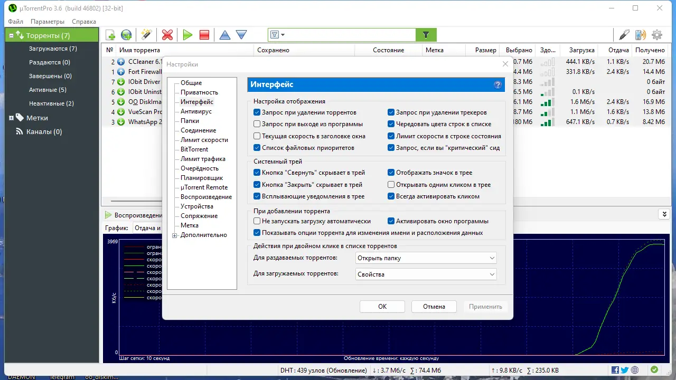Sort the list by the Имя торрента column header

185,50
